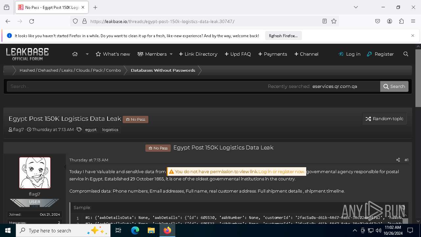Click Firefox taskbar icon
The height and width of the screenshot is (237, 421).
(167, 231)
